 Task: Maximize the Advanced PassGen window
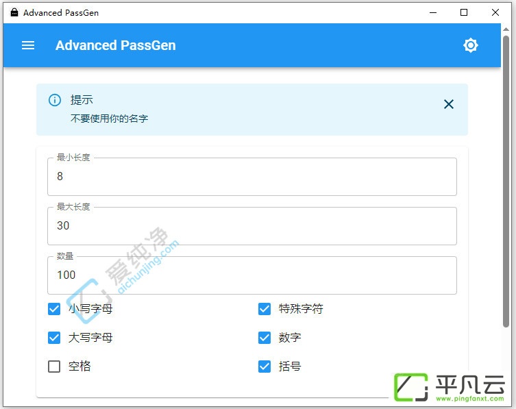[x=464, y=12]
